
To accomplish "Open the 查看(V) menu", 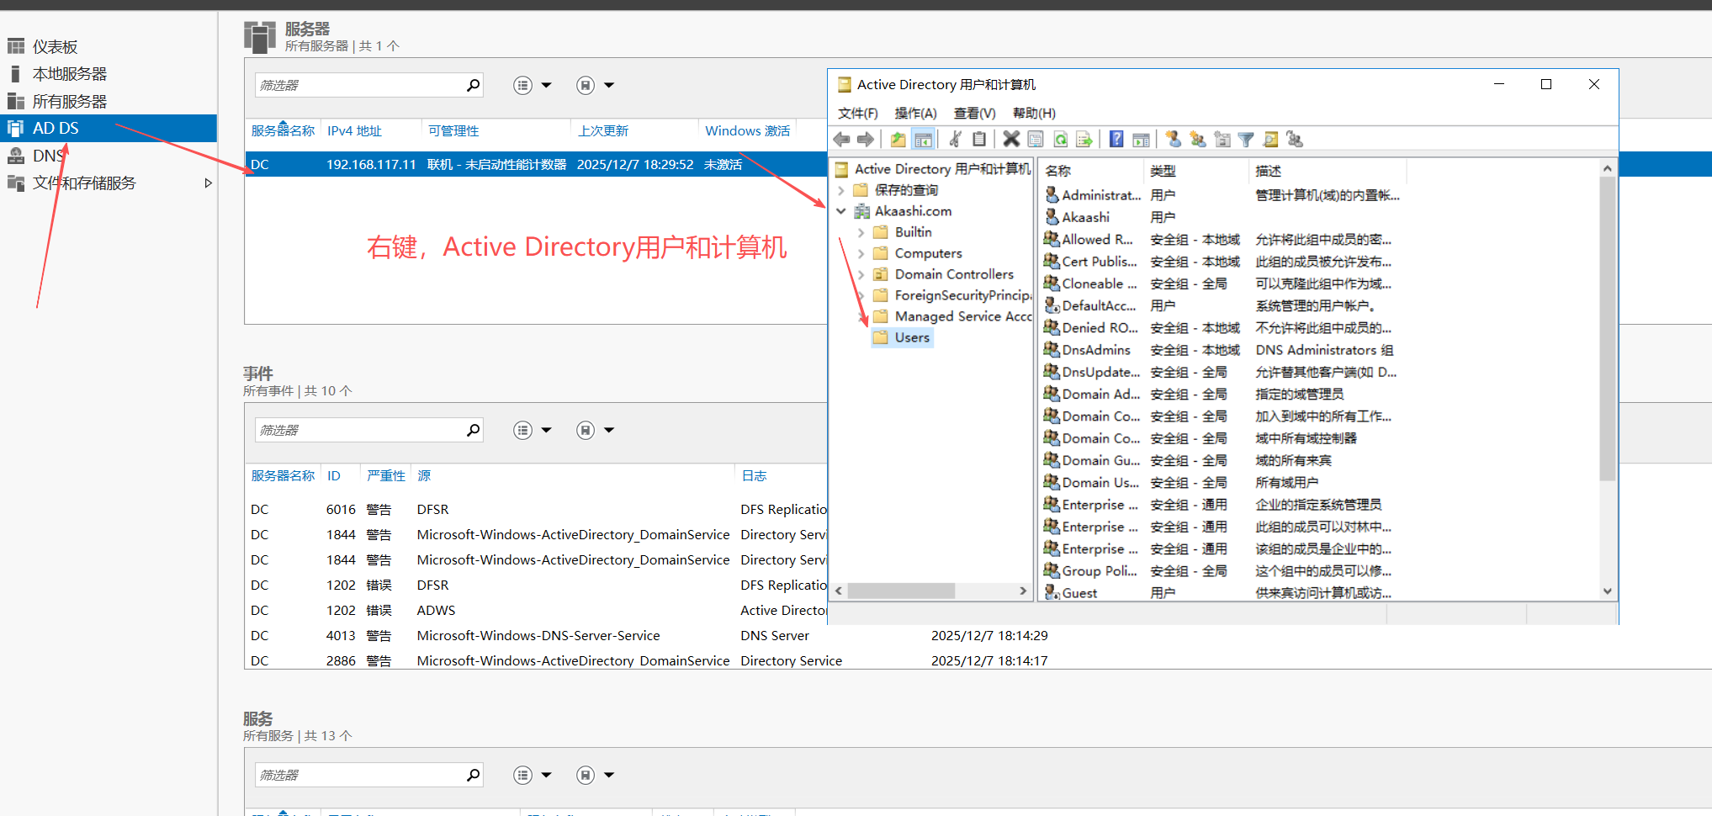I will 974,114.
